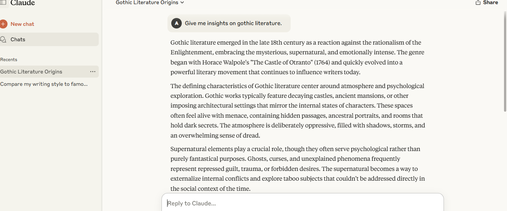Click the Chats speech bubble icon
The image size is (507, 211).
click(x=3, y=39)
